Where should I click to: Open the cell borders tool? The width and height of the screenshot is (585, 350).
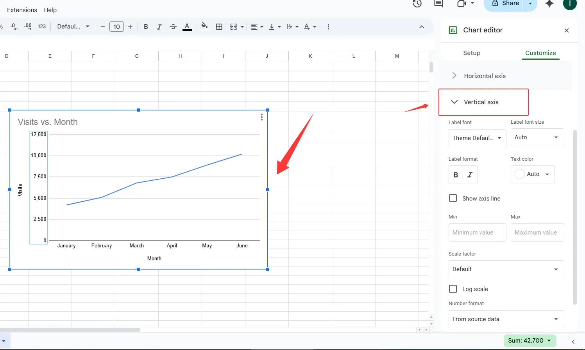(219, 27)
